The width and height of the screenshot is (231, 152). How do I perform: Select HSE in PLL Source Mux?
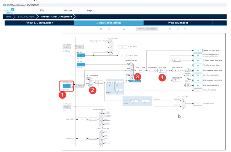click(x=91, y=85)
